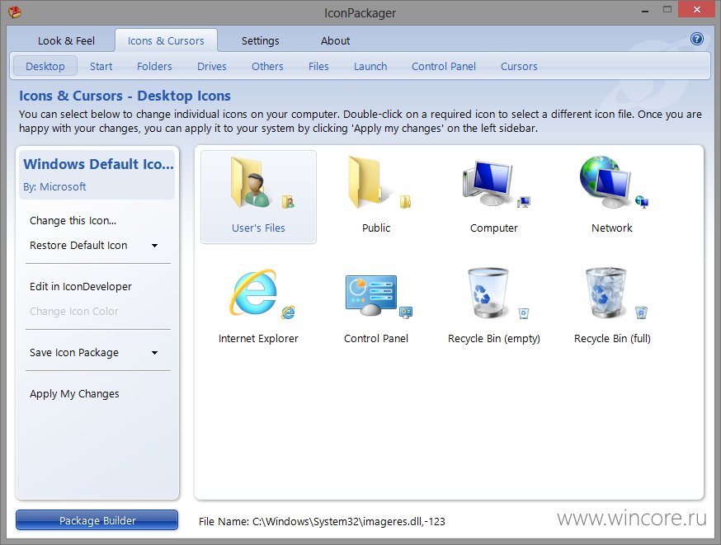The height and width of the screenshot is (545, 721).
Task: Select the Computer monitor icon
Action: [488, 183]
